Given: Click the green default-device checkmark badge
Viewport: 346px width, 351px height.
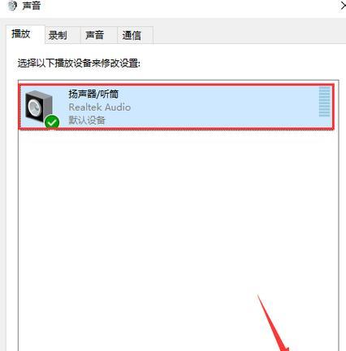Looking at the screenshot, I should 52,122.
